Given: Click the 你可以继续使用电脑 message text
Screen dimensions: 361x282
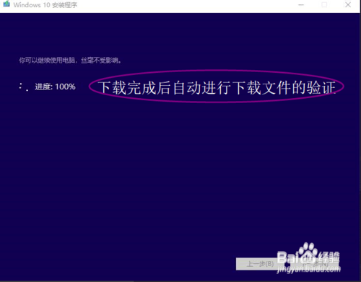Looking at the screenshot, I should [x=70, y=60].
